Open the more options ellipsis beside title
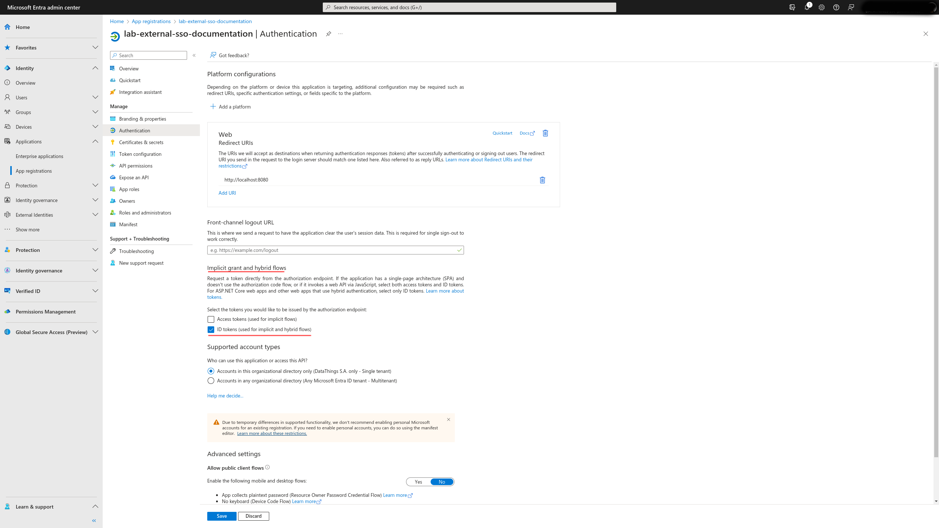 pyautogui.click(x=340, y=34)
